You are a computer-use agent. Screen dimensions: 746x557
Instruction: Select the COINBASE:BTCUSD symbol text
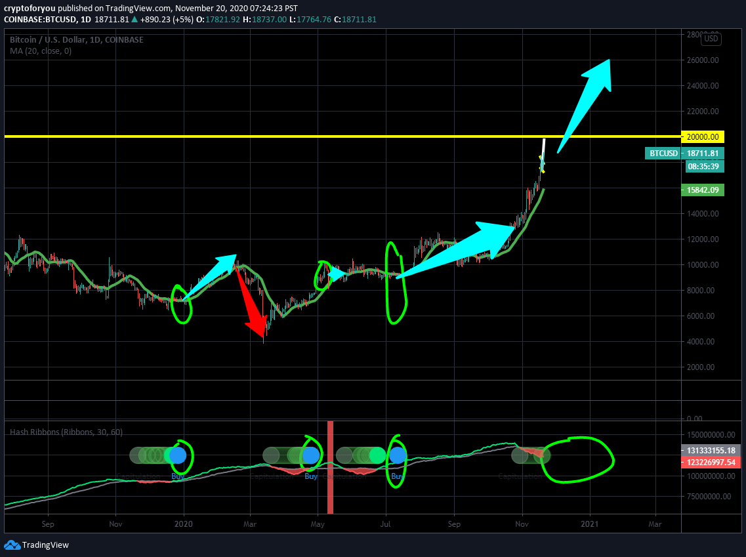[40, 20]
